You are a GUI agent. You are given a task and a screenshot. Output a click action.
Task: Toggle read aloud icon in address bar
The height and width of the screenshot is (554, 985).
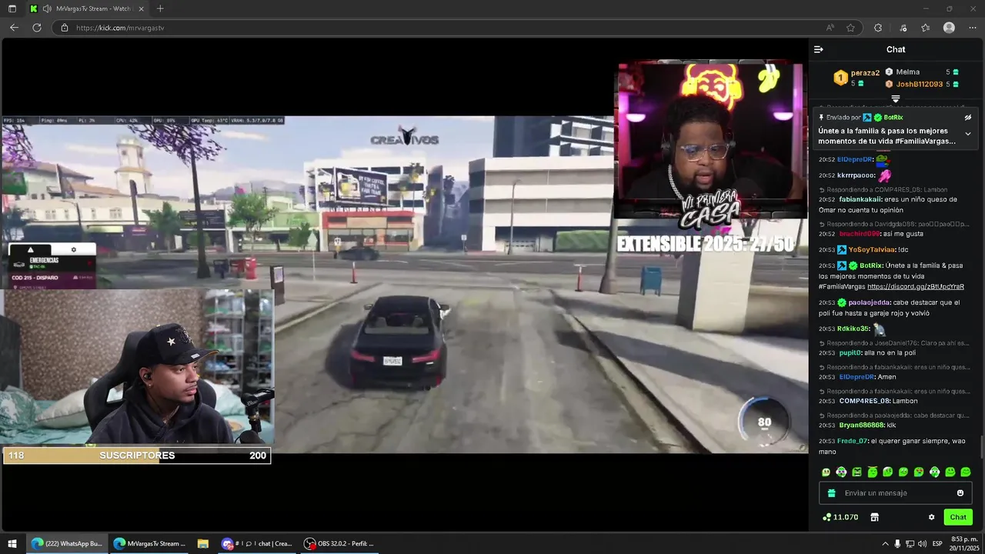pos(830,28)
